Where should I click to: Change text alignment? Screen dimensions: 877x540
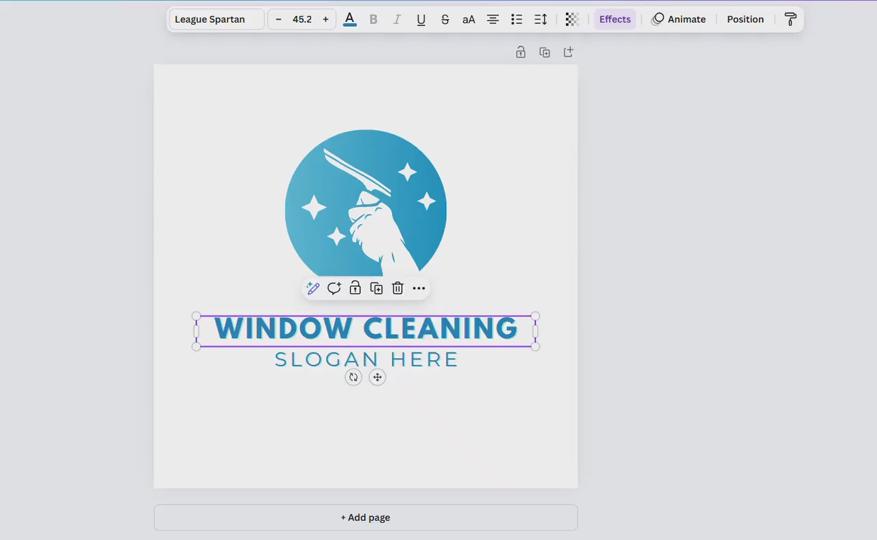click(x=493, y=19)
